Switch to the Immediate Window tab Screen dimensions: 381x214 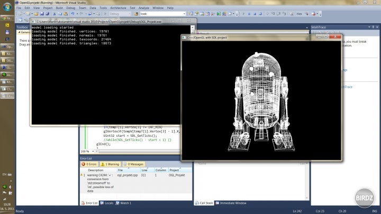tap(231, 203)
